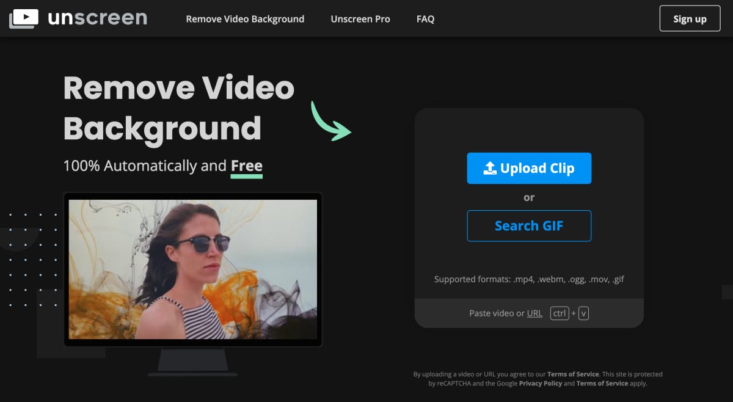Open Unscreen's Terms of Service link
Screen dimensions: 733x402
pos(573,374)
